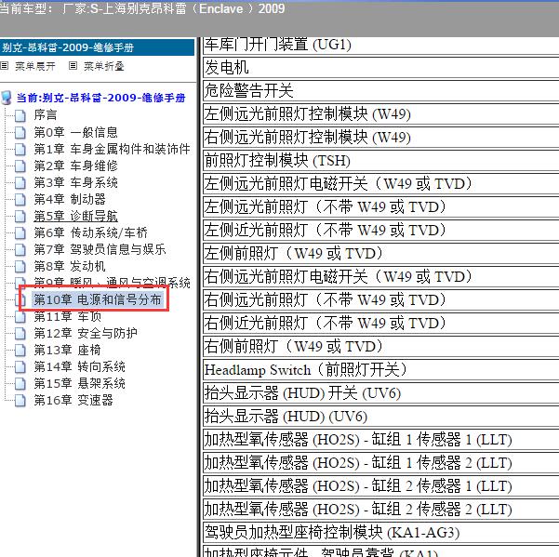Click the 危险警告开关 row

click(x=380, y=90)
